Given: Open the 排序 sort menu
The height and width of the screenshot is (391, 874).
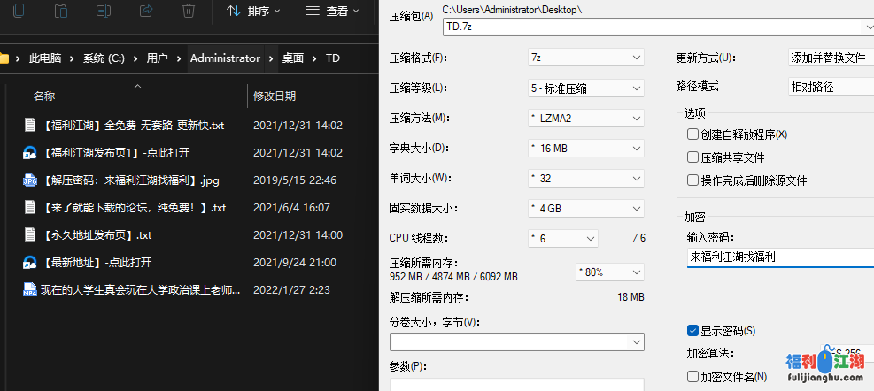Looking at the screenshot, I should coord(253,11).
